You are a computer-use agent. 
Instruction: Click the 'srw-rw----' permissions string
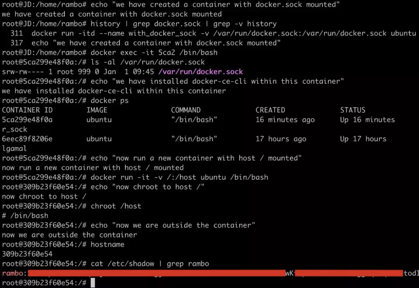[x=23, y=72]
